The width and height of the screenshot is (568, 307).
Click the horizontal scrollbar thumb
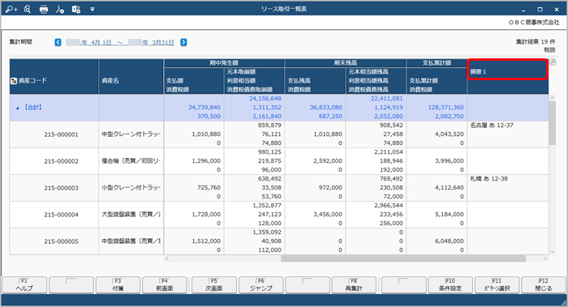[x=403, y=258]
